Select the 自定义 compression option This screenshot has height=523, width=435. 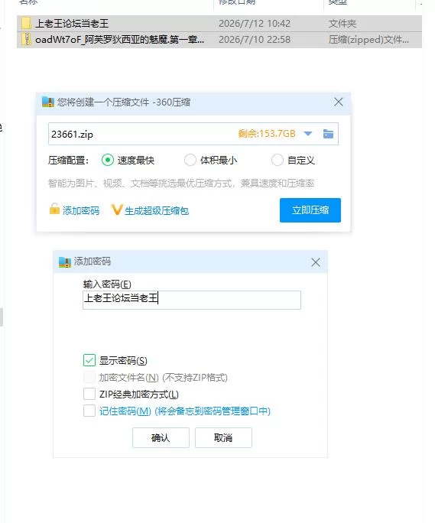tap(278, 160)
